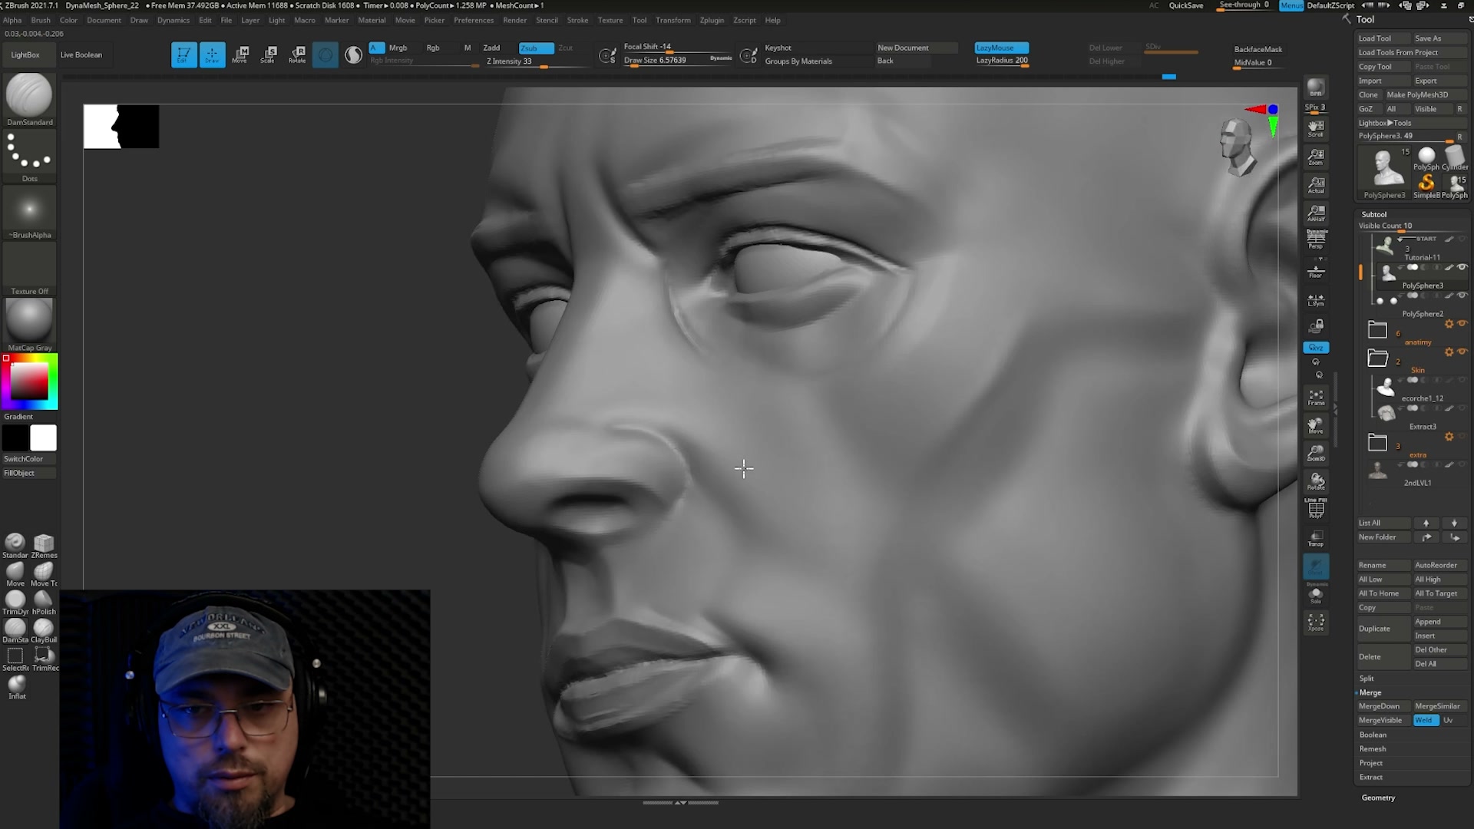Click the Frame view icon

tap(1316, 398)
